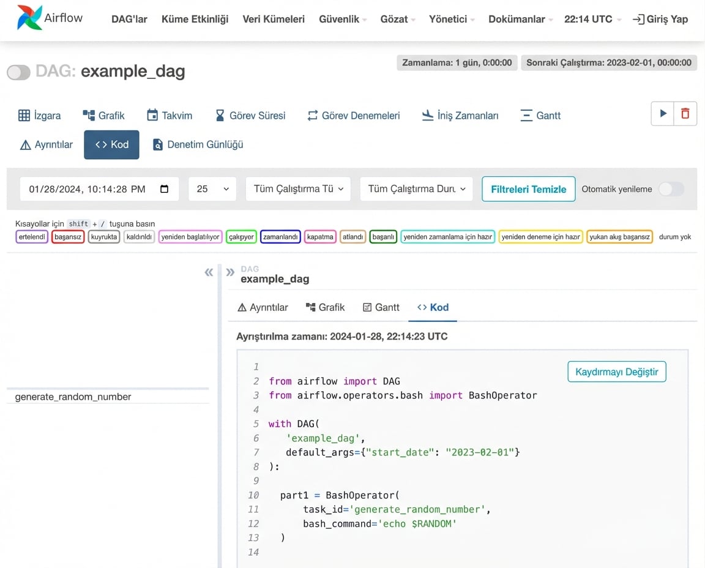This screenshot has width=705, height=568.
Task: Open İniş Zamanları landing times view
Action: pos(460,116)
